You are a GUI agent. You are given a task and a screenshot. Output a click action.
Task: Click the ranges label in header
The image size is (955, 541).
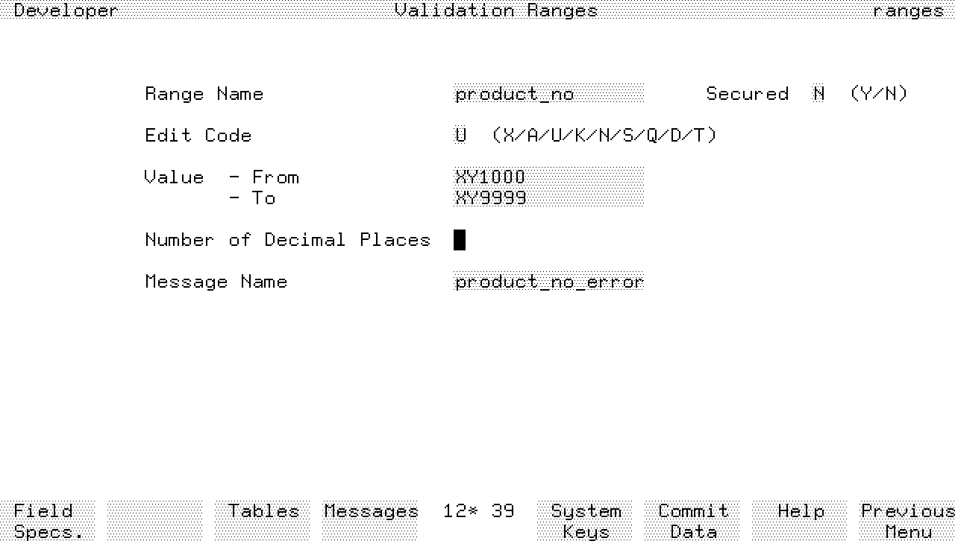[907, 10]
